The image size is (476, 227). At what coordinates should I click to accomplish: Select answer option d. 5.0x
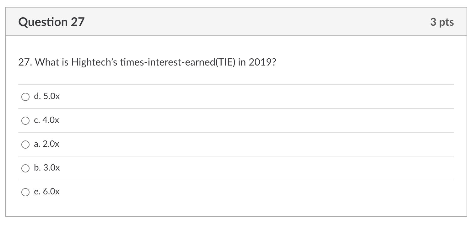(25, 97)
